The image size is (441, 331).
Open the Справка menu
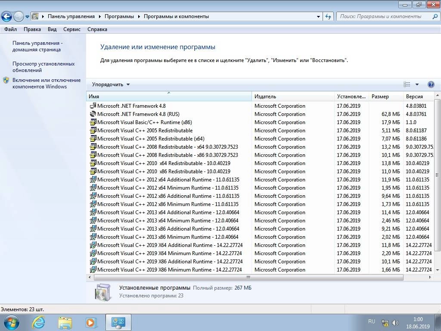coord(97,29)
